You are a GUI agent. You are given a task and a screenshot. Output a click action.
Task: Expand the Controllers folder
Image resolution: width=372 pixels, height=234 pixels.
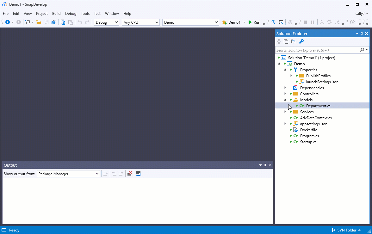pyautogui.click(x=285, y=94)
